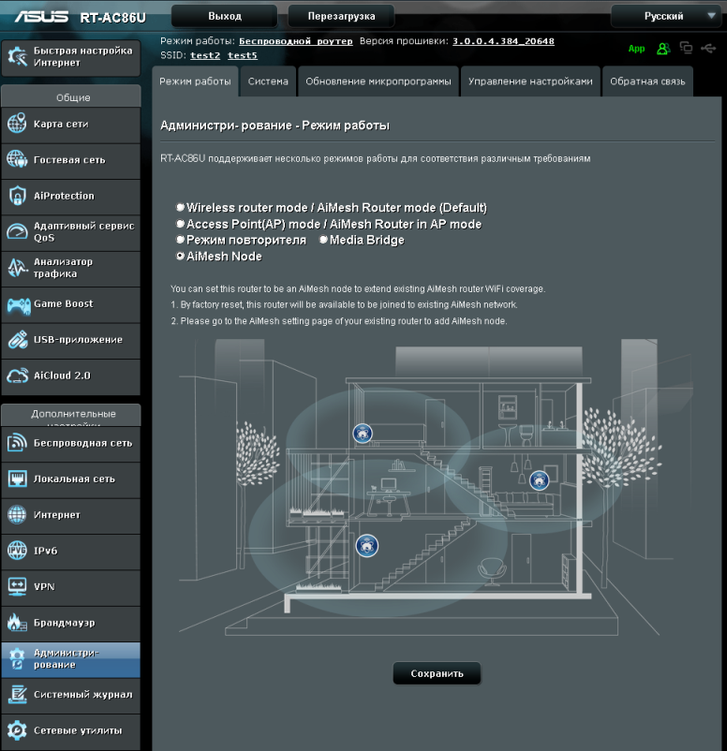727x751 pixels.
Task: Click the Сохранить save button
Action: (x=437, y=673)
